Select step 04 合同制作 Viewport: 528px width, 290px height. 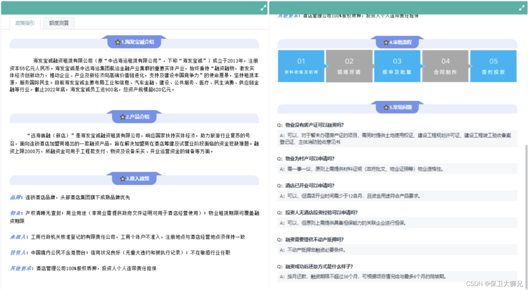(x=445, y=66)
